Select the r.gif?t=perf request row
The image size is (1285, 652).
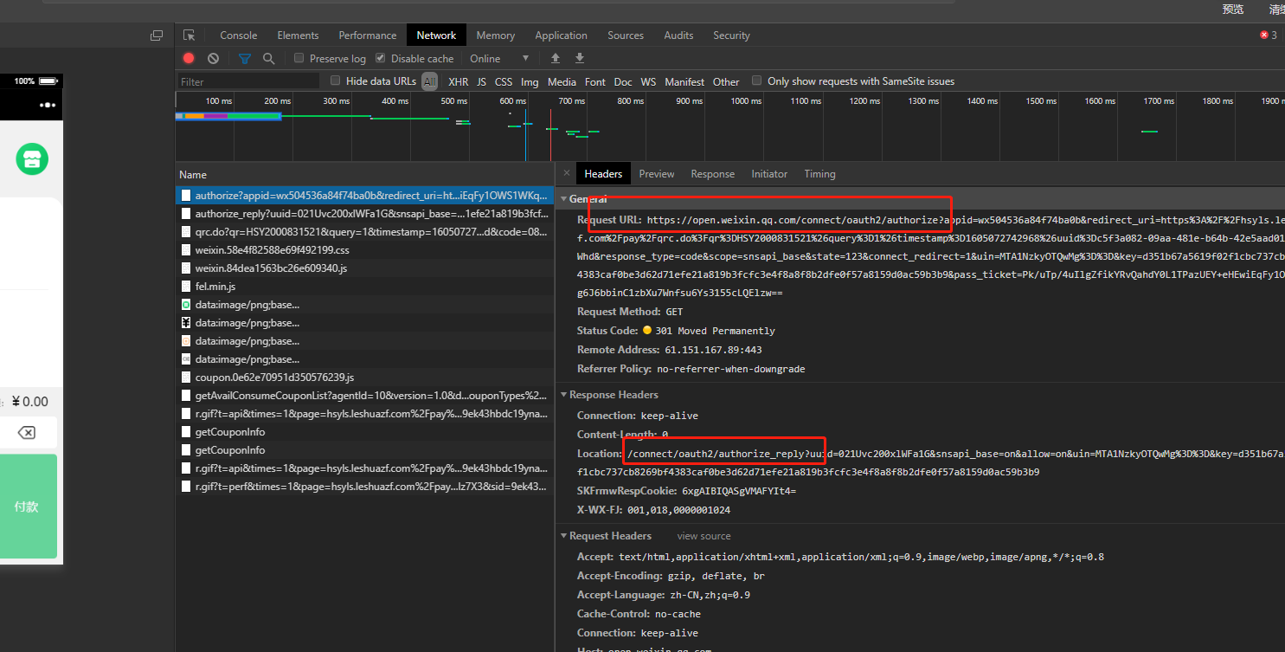point(364,487)
